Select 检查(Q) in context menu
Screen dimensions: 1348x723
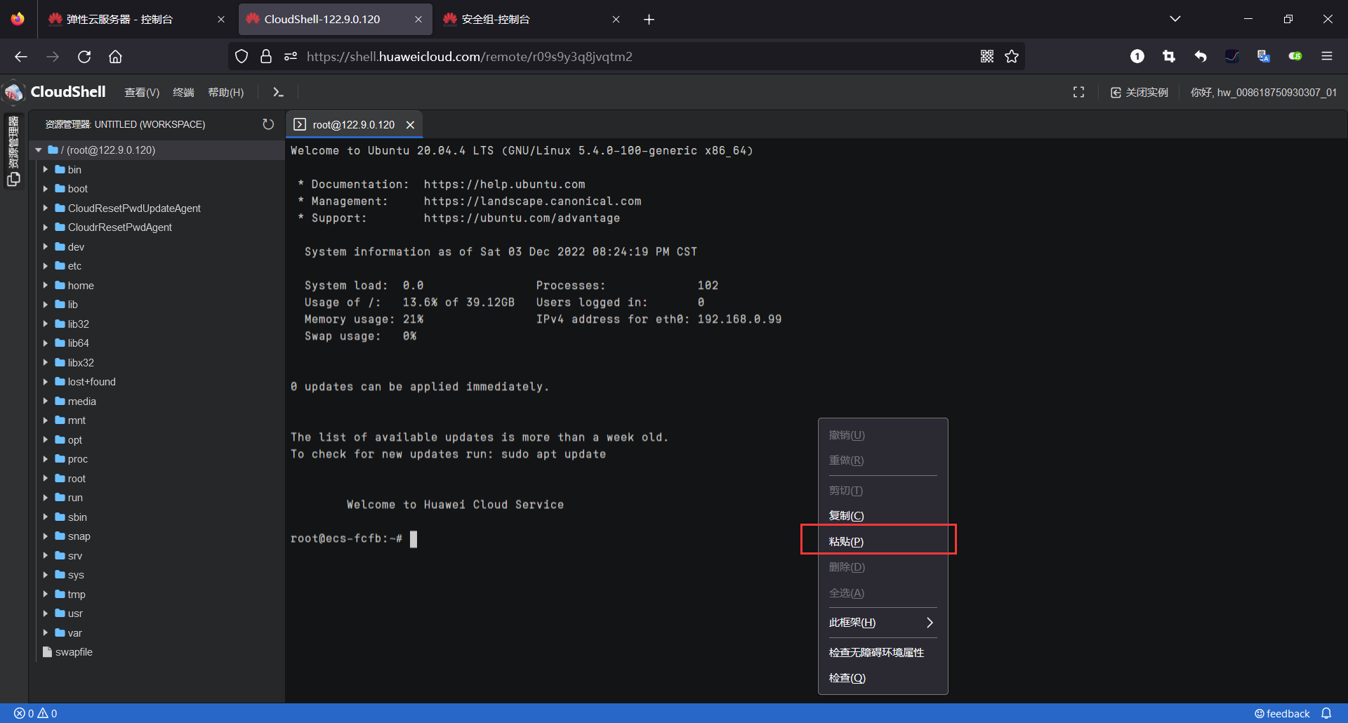click(x=883, y=678)
